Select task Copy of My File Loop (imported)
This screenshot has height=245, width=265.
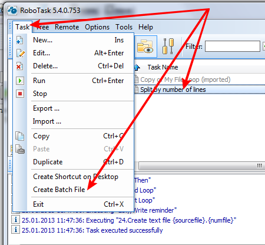(x=185, y=80)
